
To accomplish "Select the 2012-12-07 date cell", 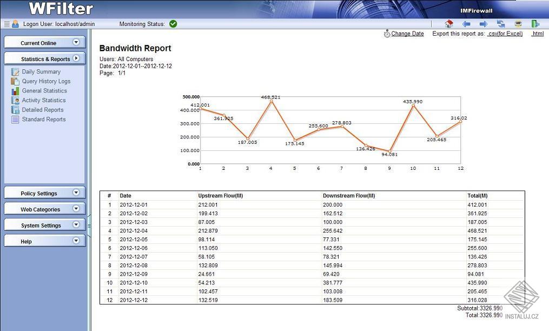I will 134,257.
